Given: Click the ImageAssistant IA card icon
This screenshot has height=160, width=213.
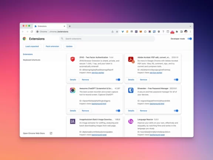Looking at the screenshot, I should [73, 121].
